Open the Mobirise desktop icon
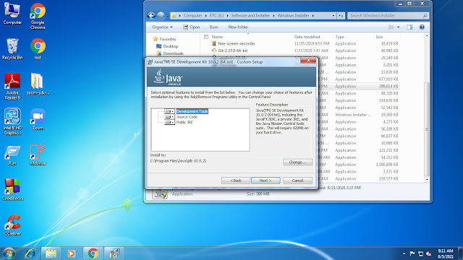The image size is (463, 260). click(x=38, y=155)
